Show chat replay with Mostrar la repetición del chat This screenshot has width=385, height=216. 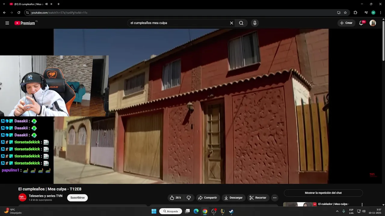point(323,193)
